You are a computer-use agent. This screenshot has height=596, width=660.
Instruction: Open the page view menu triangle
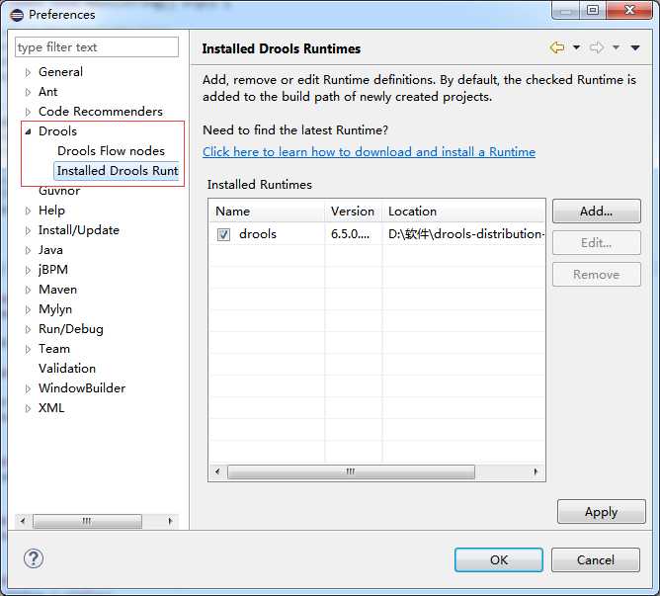coord(635,47)
